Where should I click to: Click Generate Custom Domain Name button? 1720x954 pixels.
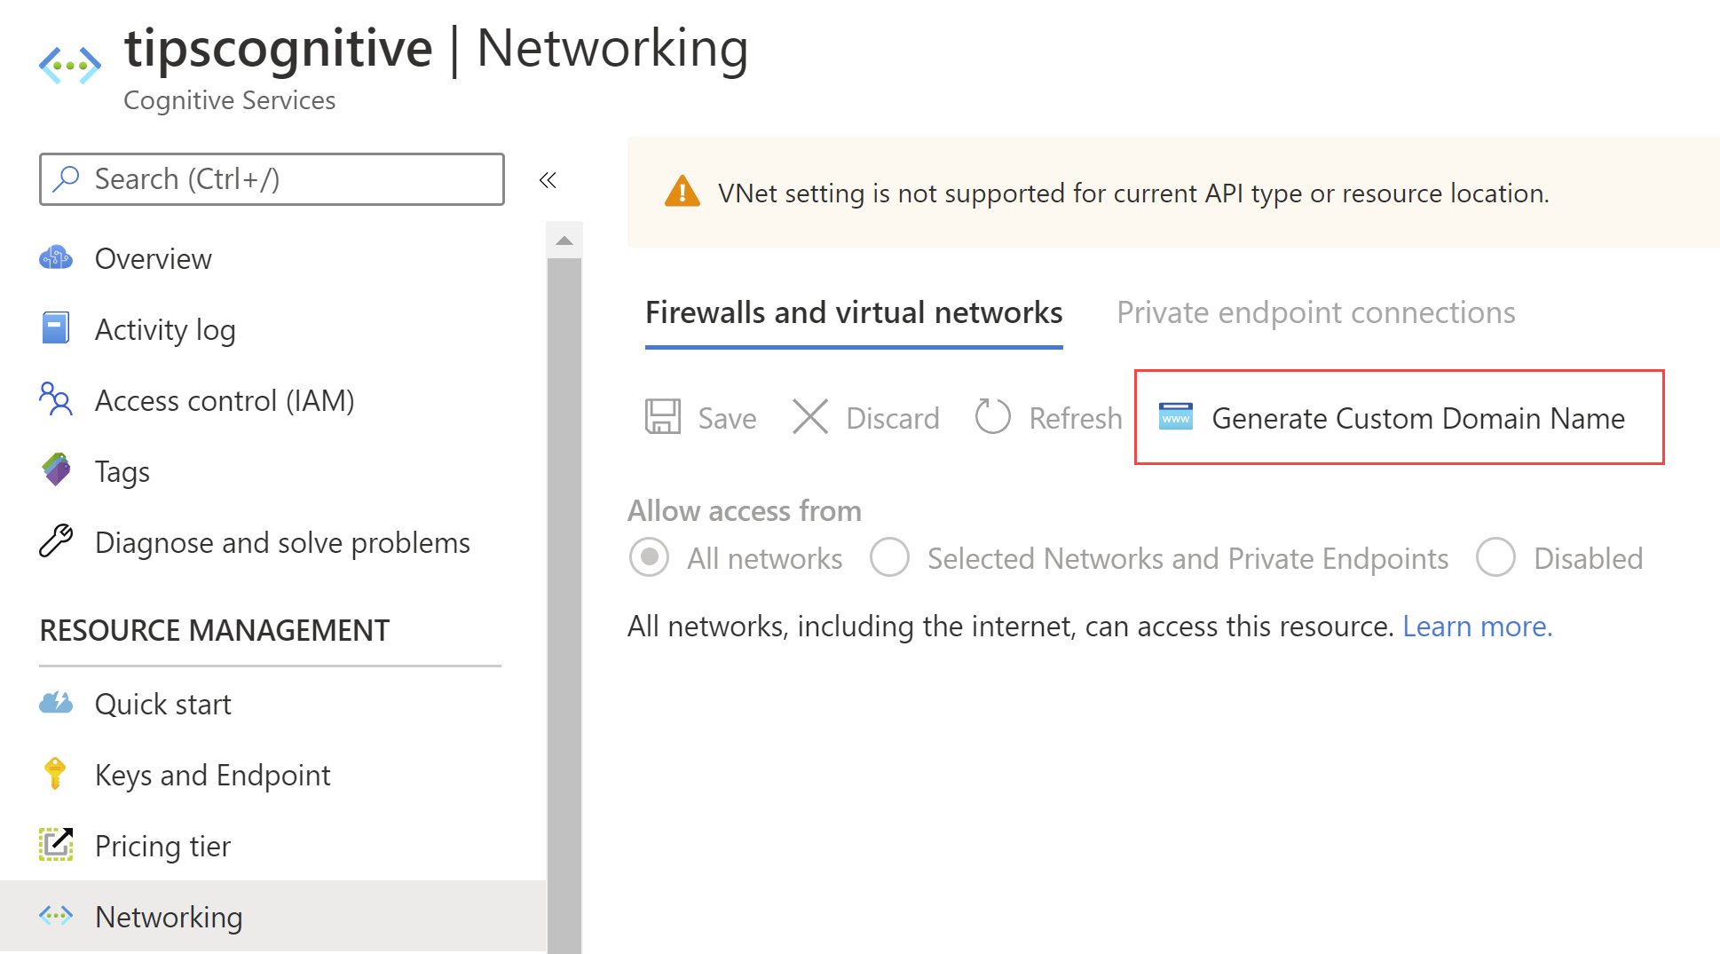click(1399, 417)
